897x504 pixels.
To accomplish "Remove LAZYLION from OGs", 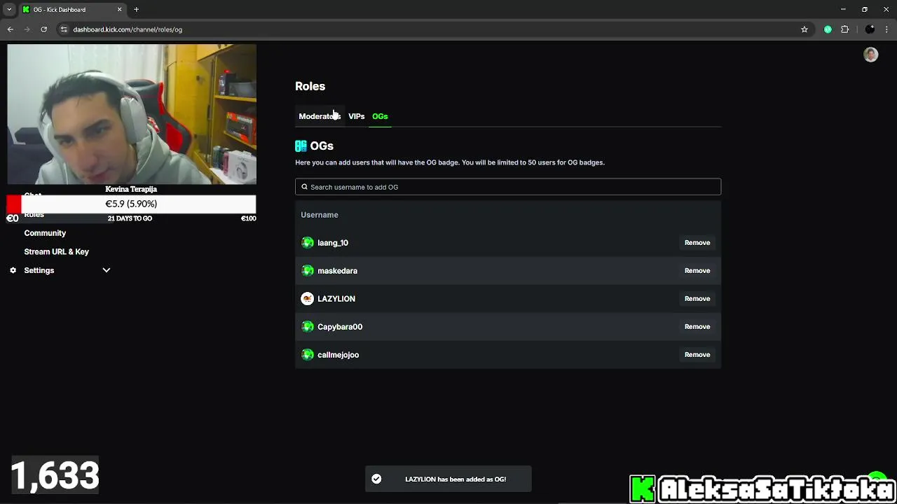I will 697,298.
